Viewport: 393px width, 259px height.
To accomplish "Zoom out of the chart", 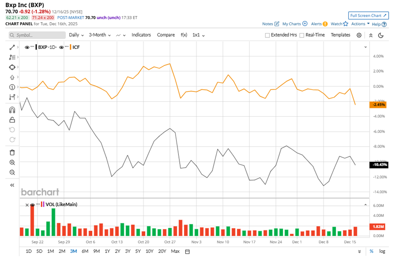I will pyautogui.click(x=12, y=172).
